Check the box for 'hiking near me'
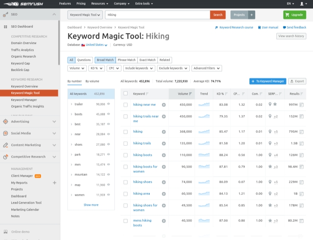The image size is (313, 240). tap(125, 105)
